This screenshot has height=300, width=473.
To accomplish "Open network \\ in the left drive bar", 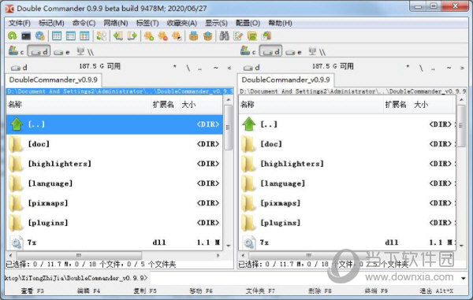I will [x=85, y=51].
